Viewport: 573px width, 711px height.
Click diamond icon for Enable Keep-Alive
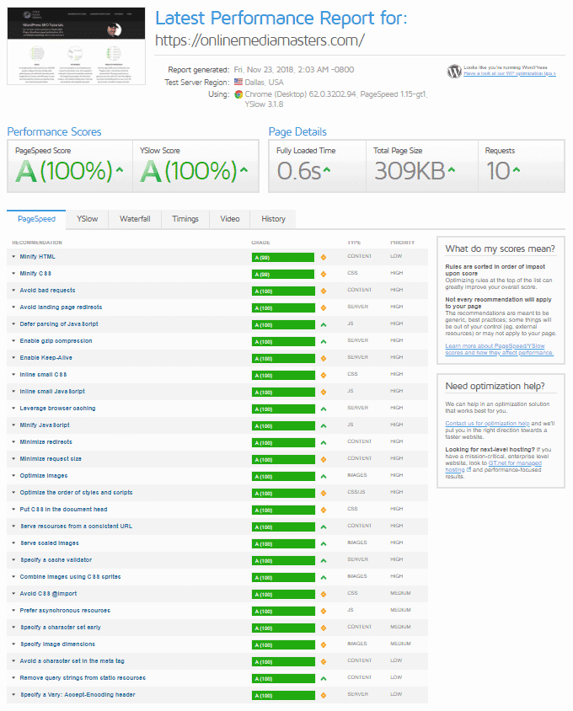pyautogui.click(x=324, y=358)
